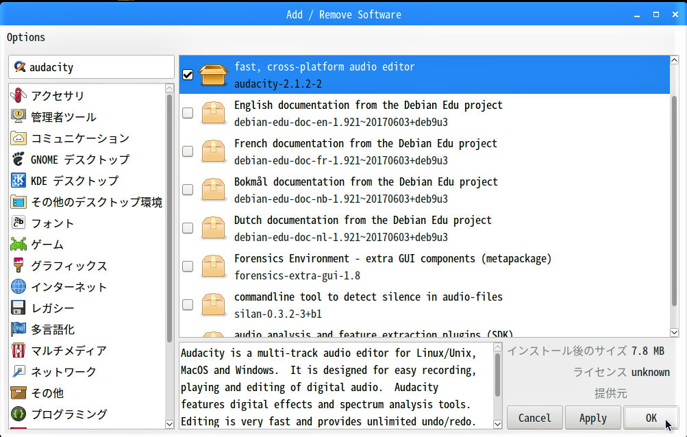Click the Apply button

(x=592, y=418)
